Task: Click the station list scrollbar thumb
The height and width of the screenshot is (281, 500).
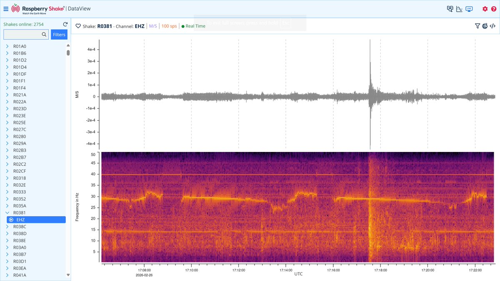Action: 68,53
